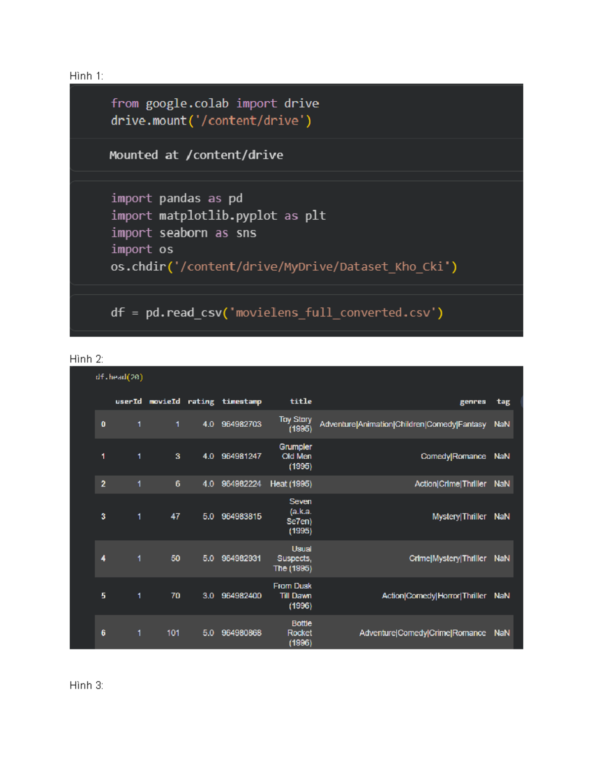Click the 'tag' column header
The width and height of the screenshot is (593, 767).
click(503, 402)
